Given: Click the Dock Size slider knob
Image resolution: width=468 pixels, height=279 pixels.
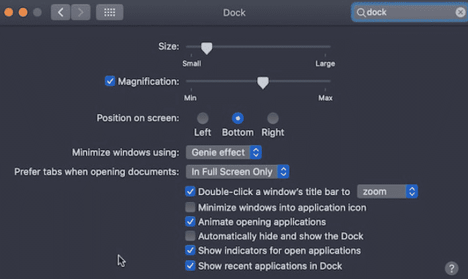Looking at the screenshot, I should (x=207, y=48).
